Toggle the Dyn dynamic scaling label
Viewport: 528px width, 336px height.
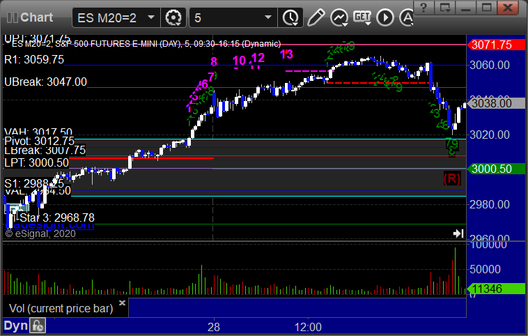15,326
